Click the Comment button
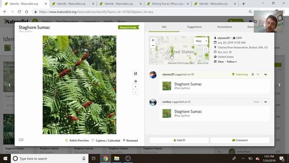The image size is (289, 163). click(x=240, y=140)
